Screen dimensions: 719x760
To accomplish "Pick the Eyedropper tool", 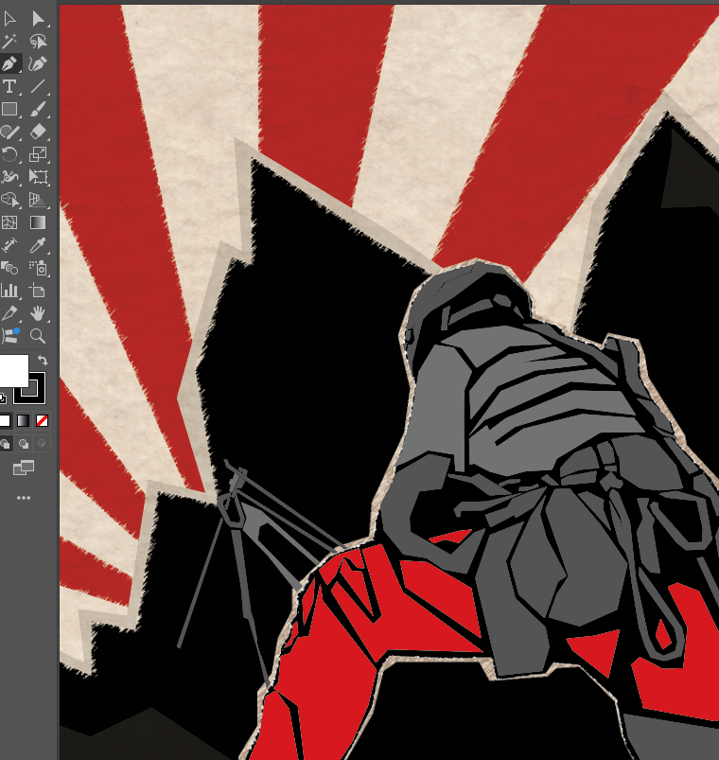I will tap(38, 245).
